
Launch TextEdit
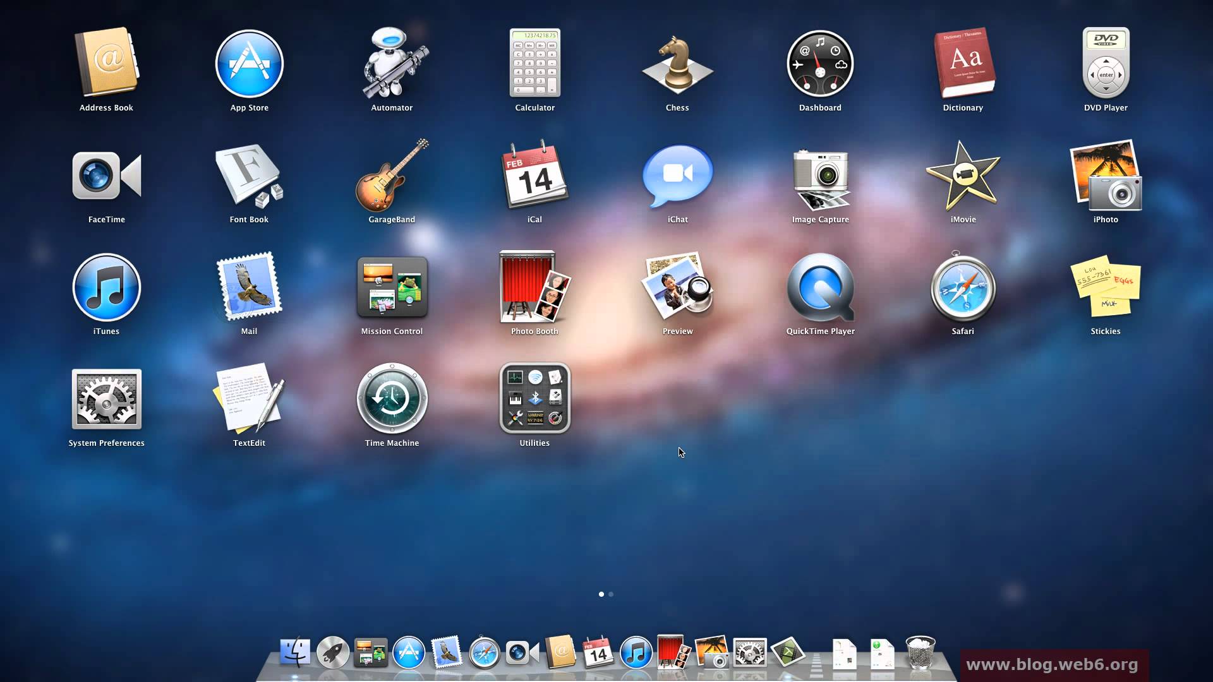249,399
